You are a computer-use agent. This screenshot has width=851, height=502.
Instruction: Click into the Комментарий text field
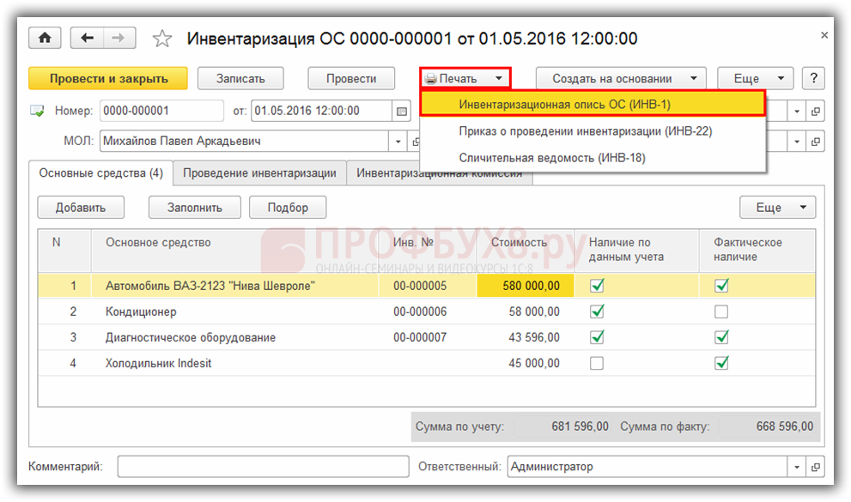coord(263,467)
